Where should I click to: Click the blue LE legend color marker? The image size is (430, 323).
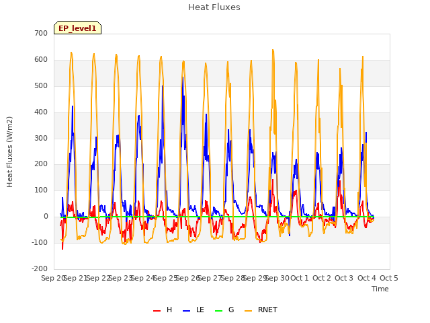pyautogui.click(x=187, y=311)
